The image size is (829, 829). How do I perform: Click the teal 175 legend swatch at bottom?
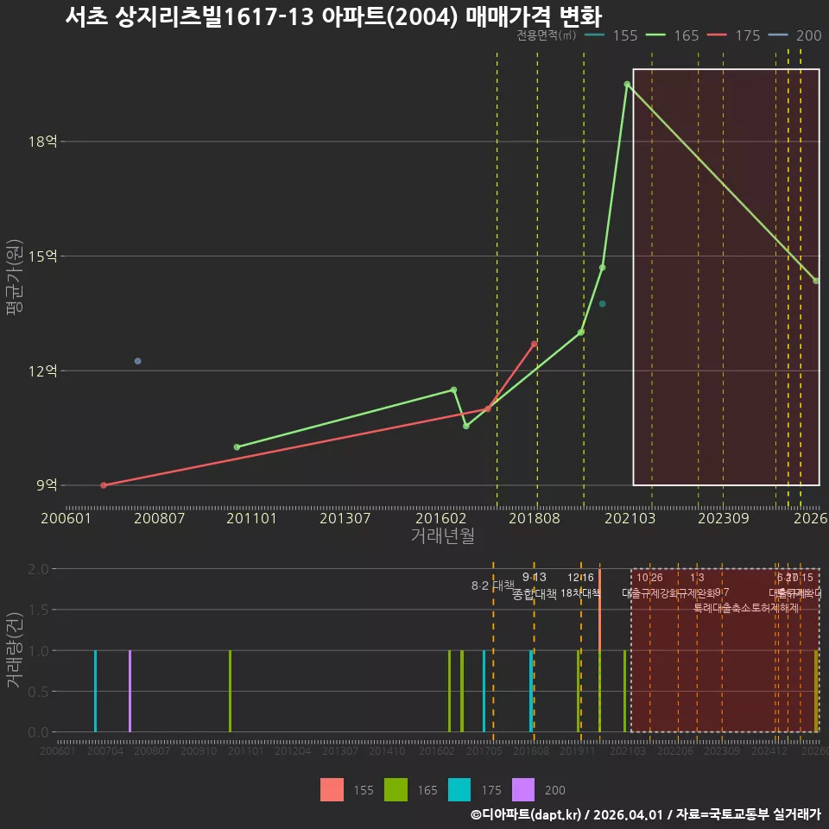[459, 790]
